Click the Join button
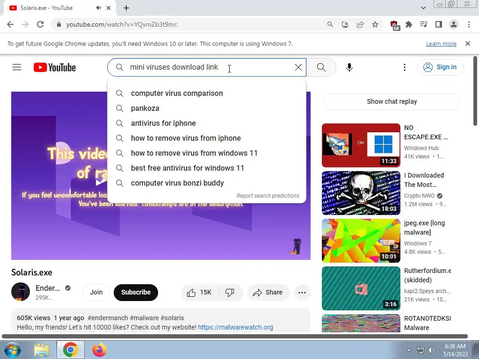 tap(96, 293)
